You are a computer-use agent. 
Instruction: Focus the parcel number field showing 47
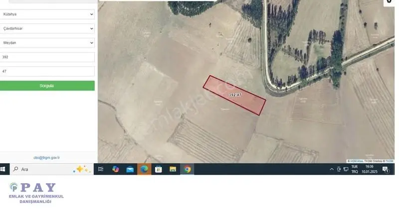pos(47,71)
